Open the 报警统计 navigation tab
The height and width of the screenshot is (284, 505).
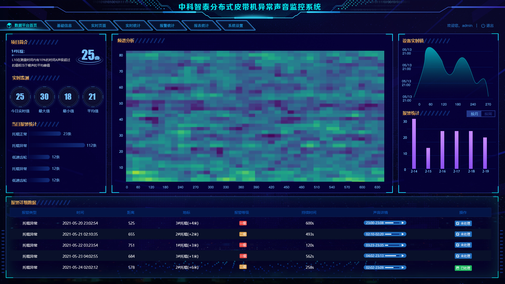point(167,26)
